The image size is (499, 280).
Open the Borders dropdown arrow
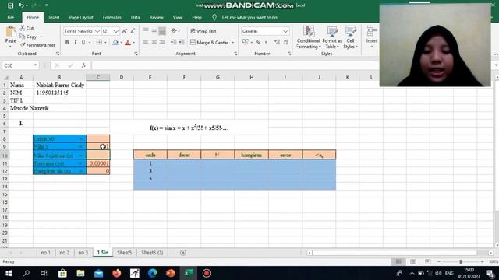tap(105, 43)
